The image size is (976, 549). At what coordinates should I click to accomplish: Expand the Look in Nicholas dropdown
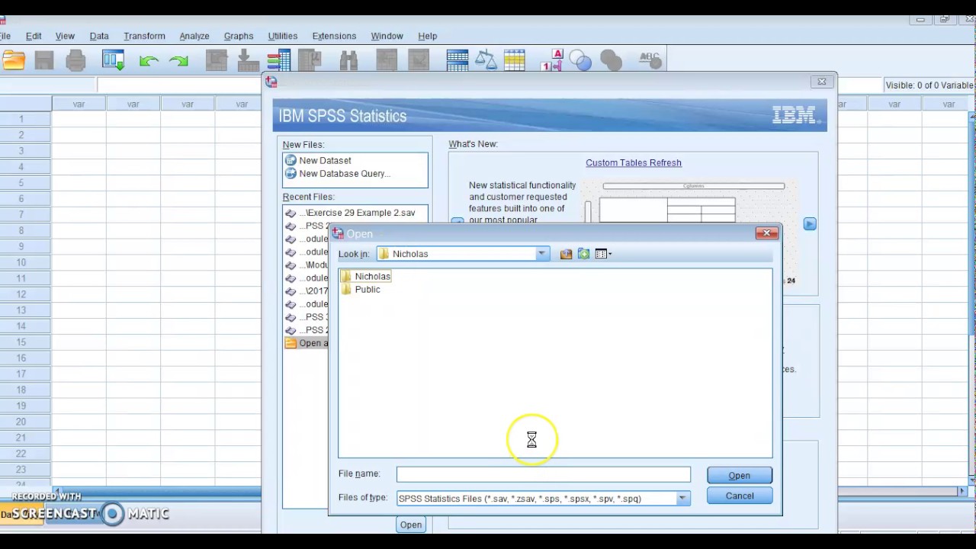click(541, 254)
